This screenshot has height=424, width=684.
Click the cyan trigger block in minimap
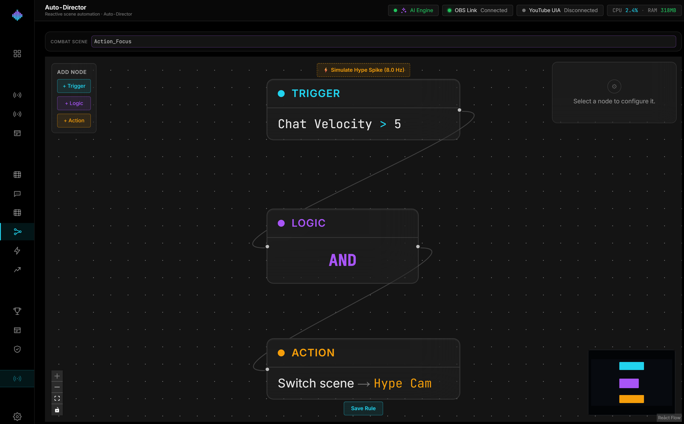coord(631,366)
